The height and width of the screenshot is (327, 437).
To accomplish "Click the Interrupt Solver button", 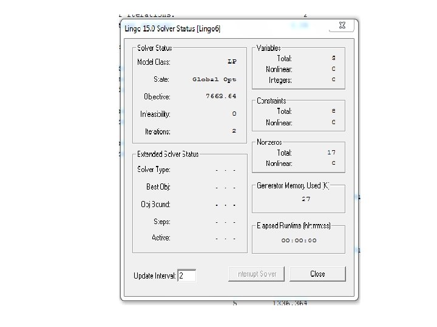I will point(256,274).
